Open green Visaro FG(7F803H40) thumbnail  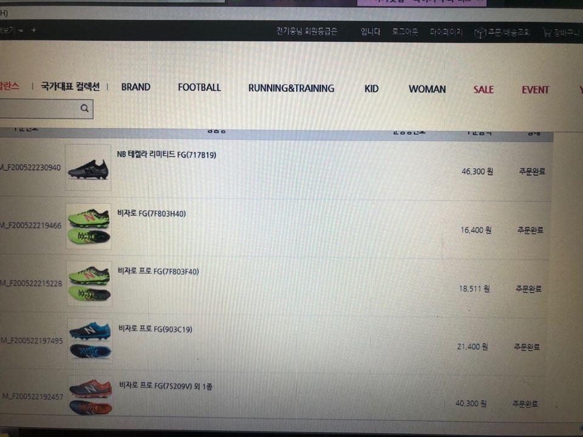[x=89, y=226]
